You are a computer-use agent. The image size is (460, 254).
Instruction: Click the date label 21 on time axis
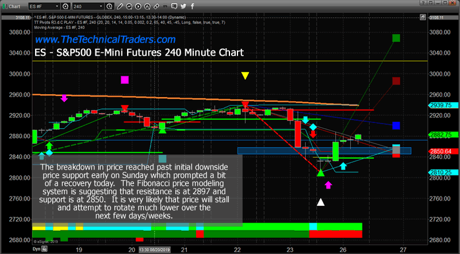pos(184,250)
